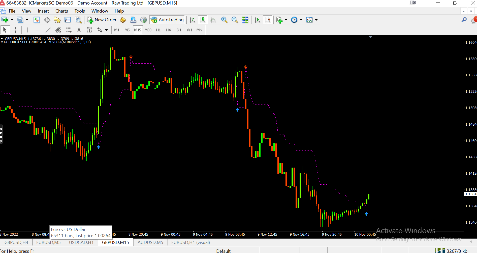477x253 pixels.
Task: Switch to M30 timeframe
Action: pyautogui.click(x=148, y=30)
